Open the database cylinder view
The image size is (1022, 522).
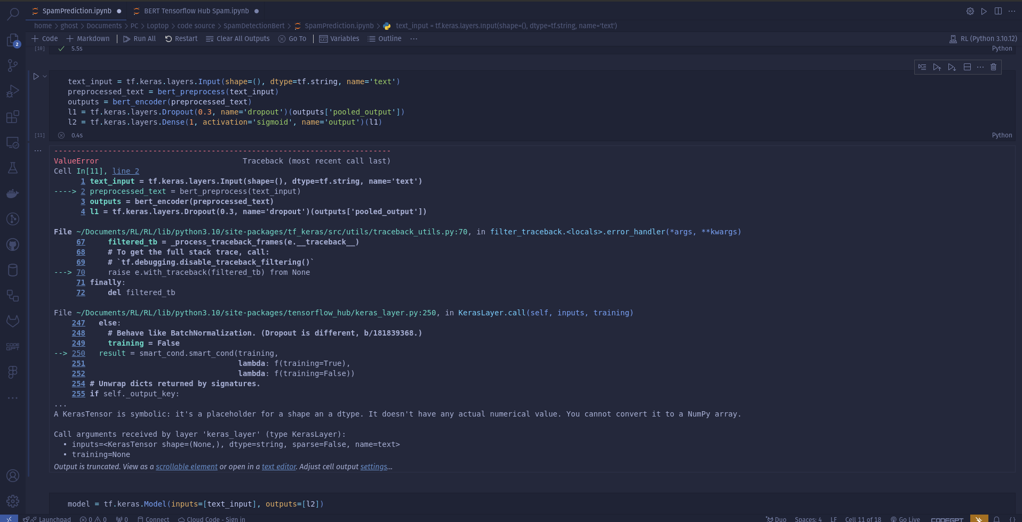coord(13,270)
